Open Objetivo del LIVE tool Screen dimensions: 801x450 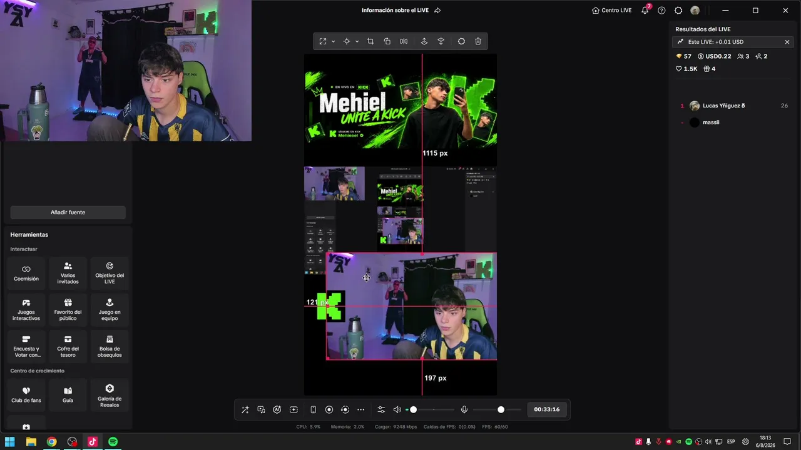(110, 273)
